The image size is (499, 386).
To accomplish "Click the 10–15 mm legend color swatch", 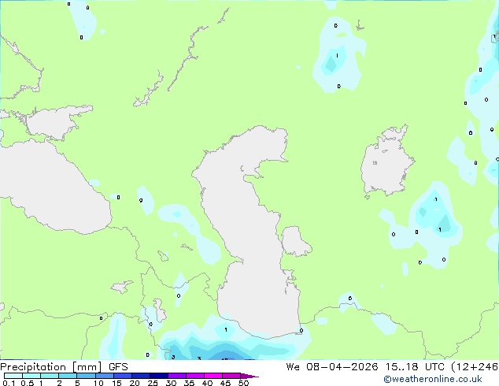I will [x=104, y=376].
